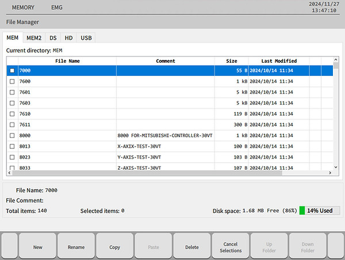Click the Copy softkey button
Image resolution: width=345 pixels, height=260 pixels.
(x=114, y=247)
